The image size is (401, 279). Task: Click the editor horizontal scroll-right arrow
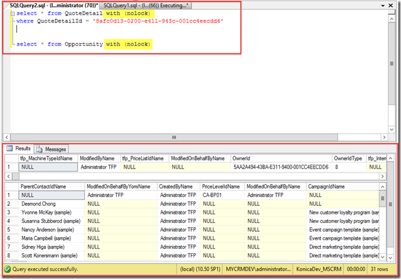click(x=384, y=138)
